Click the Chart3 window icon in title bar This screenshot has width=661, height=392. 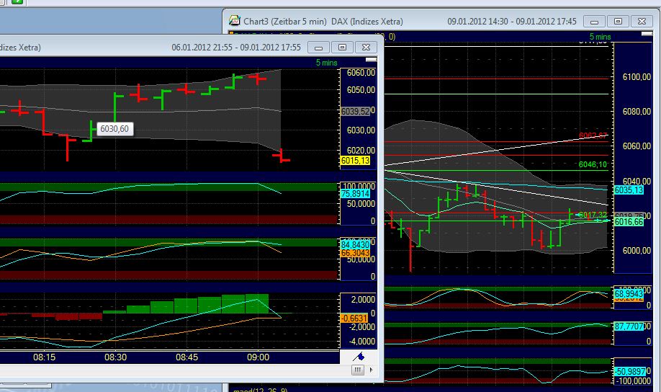[235, 21]
